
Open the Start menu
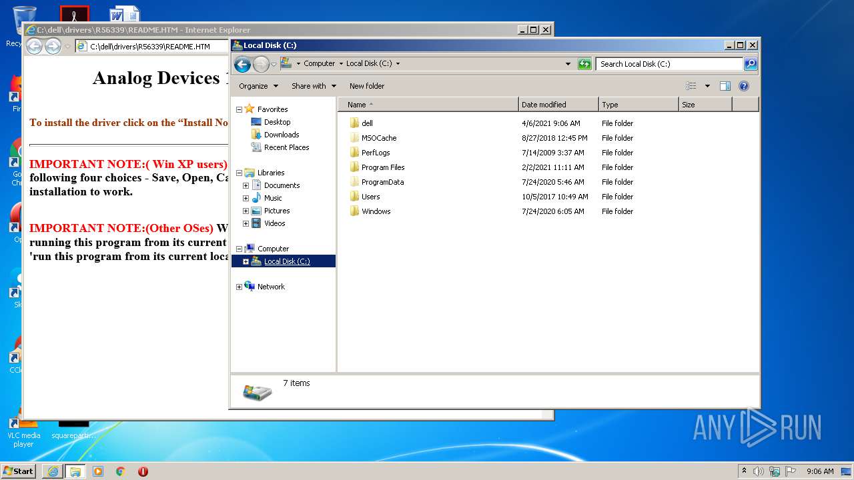pos(19,471)
